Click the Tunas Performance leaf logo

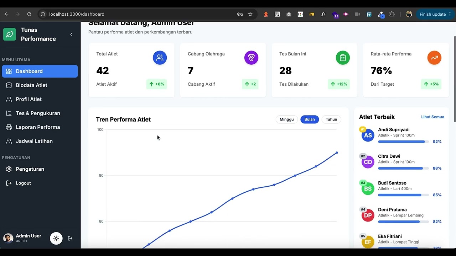[10, 34]
